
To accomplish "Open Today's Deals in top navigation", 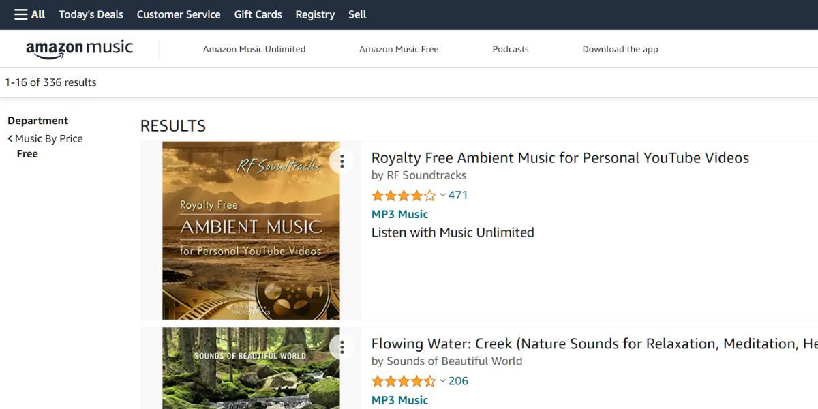I will pyautogui.click(x=91, y=14).
